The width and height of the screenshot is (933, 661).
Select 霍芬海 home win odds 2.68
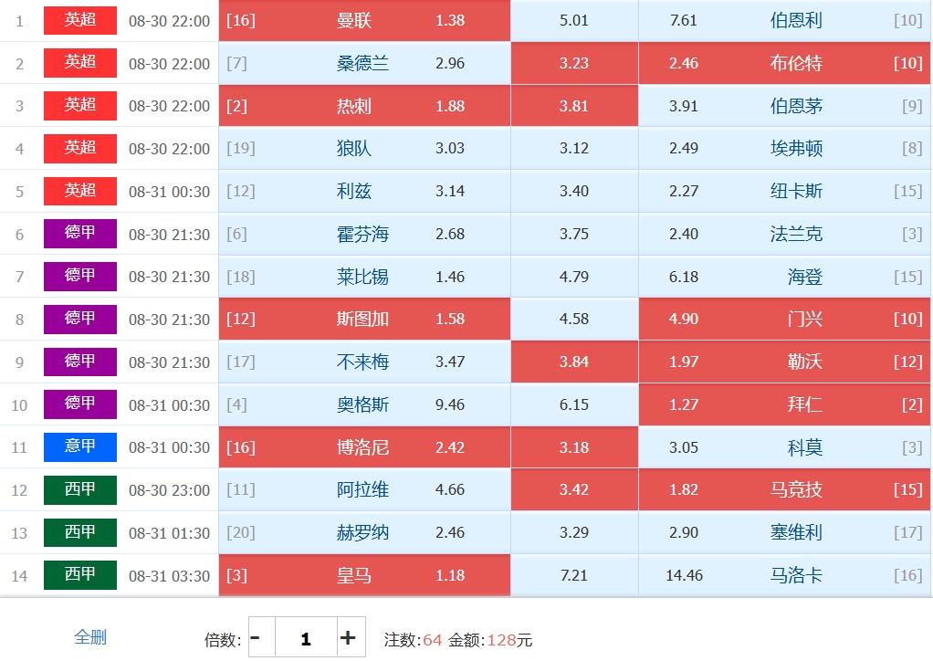click(x=364, y=234)
